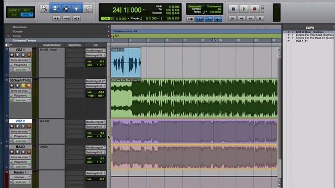Open VOZ 1 track view selector dropdown

[20, 60]
